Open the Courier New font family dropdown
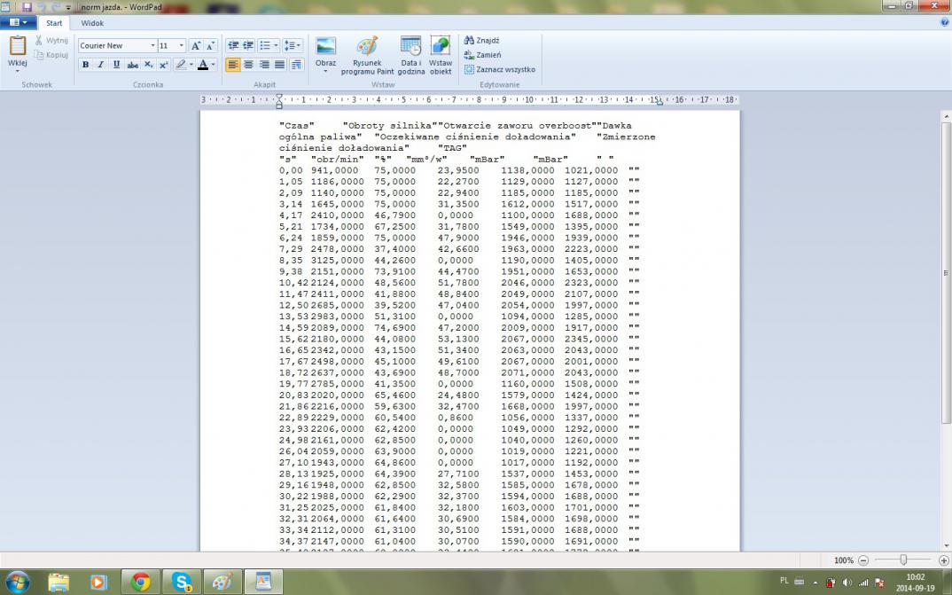The image size is (952, 595). coord(152,45)
